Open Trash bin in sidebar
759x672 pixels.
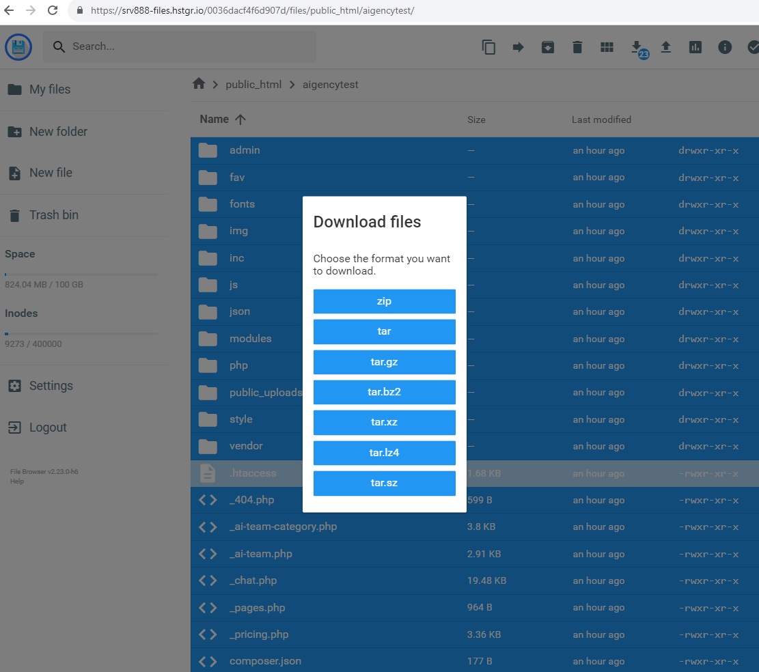53,215
